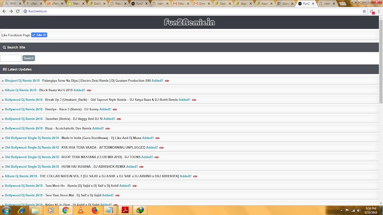Click the Search button
Screen dimensions: 383x215
[x=29, y=58]
